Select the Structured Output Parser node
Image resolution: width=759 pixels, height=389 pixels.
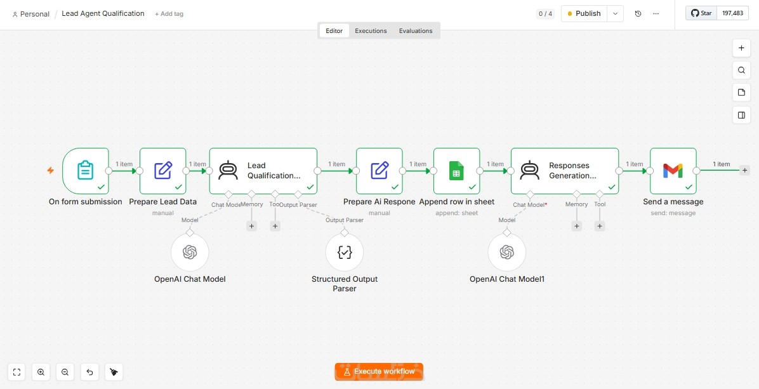click(x=344, y=253)
